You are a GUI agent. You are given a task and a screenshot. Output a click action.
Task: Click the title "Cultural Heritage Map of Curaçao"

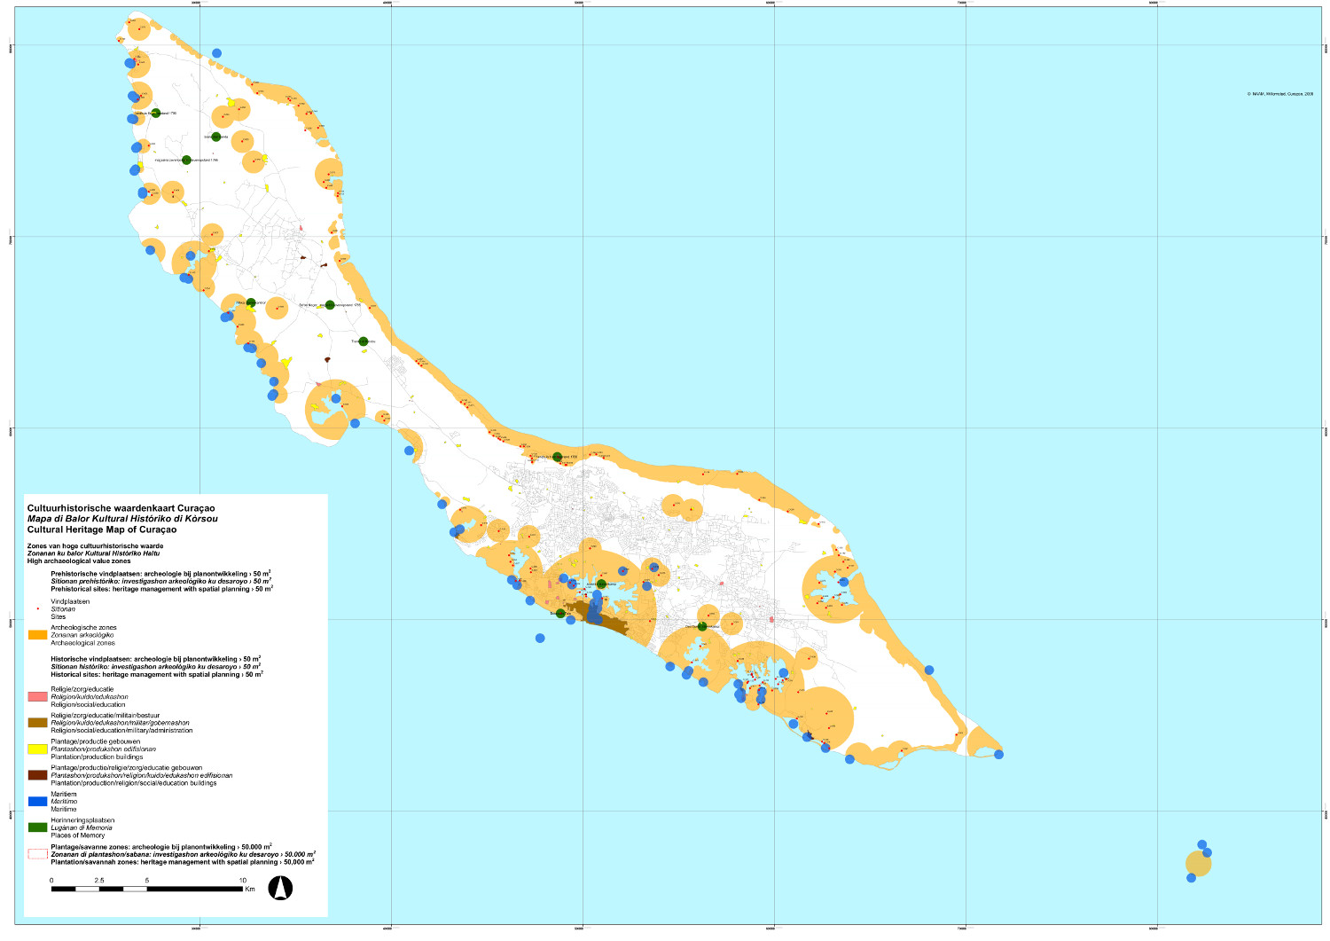coord(101,530)
